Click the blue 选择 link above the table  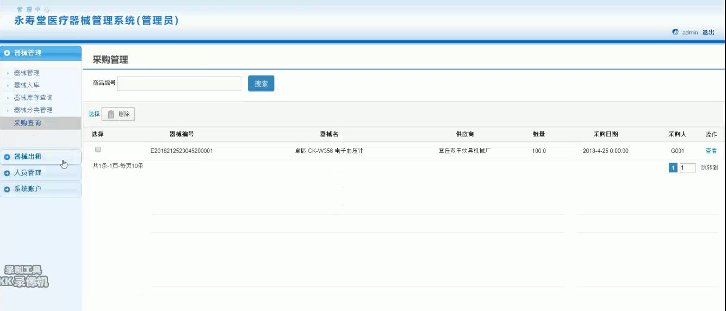coord(94,114)
